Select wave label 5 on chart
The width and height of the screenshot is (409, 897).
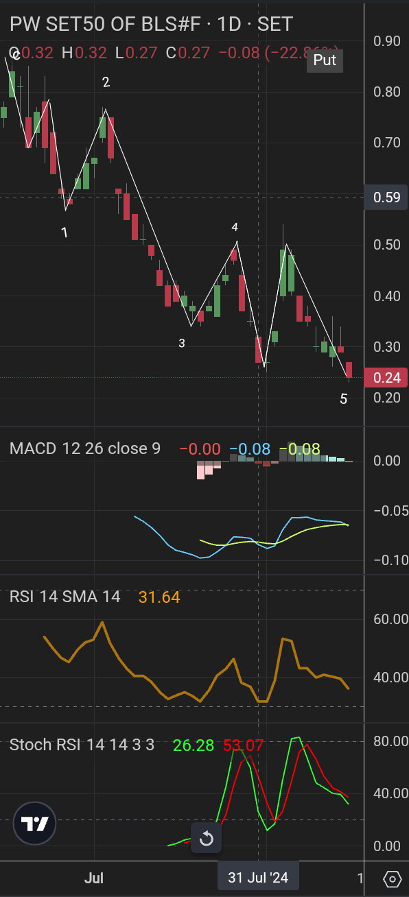coord(344,399)
